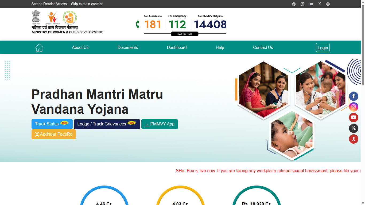The width and height of the screenshot is (365, 205).
Task: Open YouTube round button in floating sidebar
Action: pos(354,117)
